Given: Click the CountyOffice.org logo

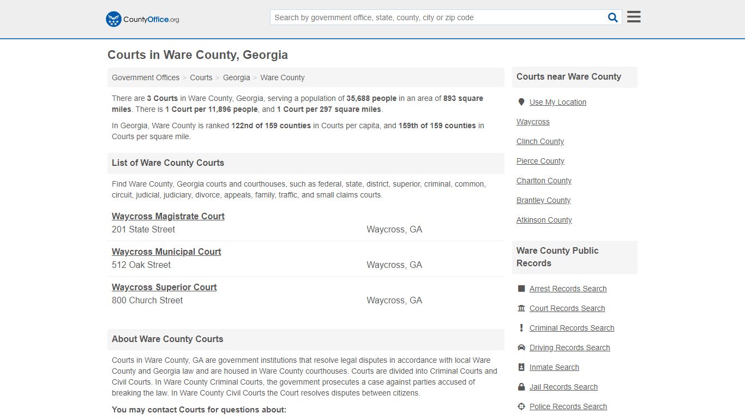Looking at the screenshot, I should click(142, 19).
